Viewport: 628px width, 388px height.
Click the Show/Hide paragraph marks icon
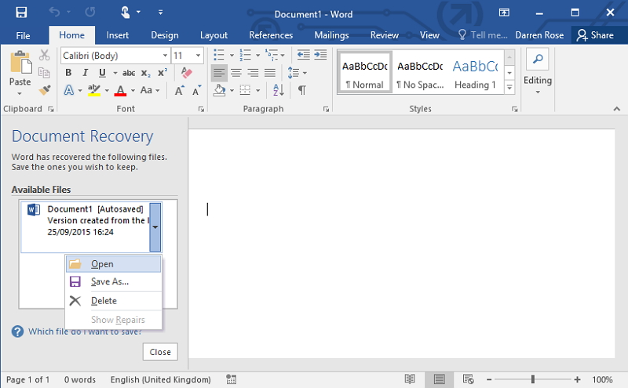coord(301,90)
